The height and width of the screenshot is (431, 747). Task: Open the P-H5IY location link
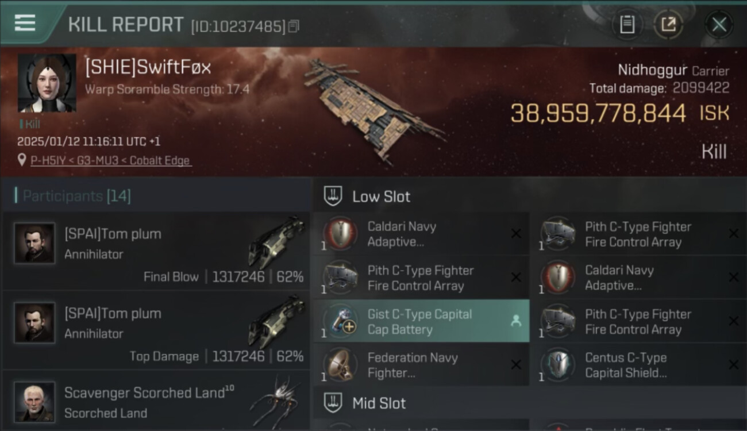click(110, 161)
